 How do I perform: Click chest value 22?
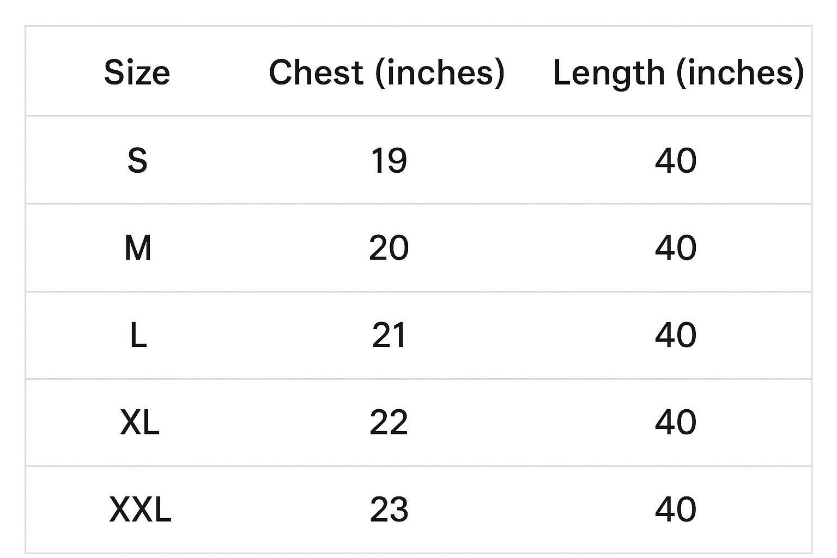click(389, 422)
